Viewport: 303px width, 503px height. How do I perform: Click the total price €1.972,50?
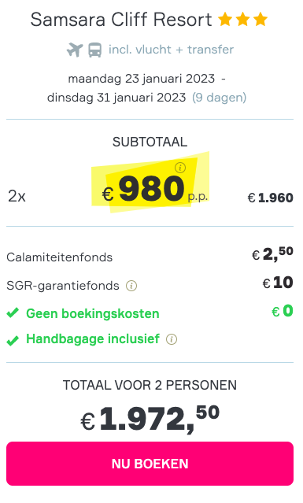click(150, 419)
